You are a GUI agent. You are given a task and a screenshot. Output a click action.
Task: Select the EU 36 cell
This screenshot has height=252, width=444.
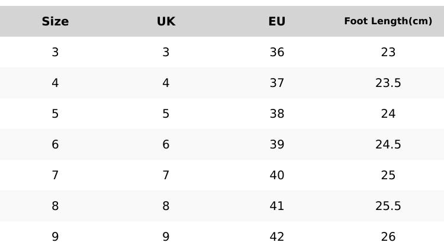[277, 52]
